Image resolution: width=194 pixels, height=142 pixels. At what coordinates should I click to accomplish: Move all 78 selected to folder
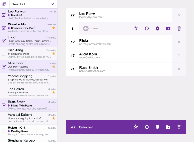[x=168, y=127]
